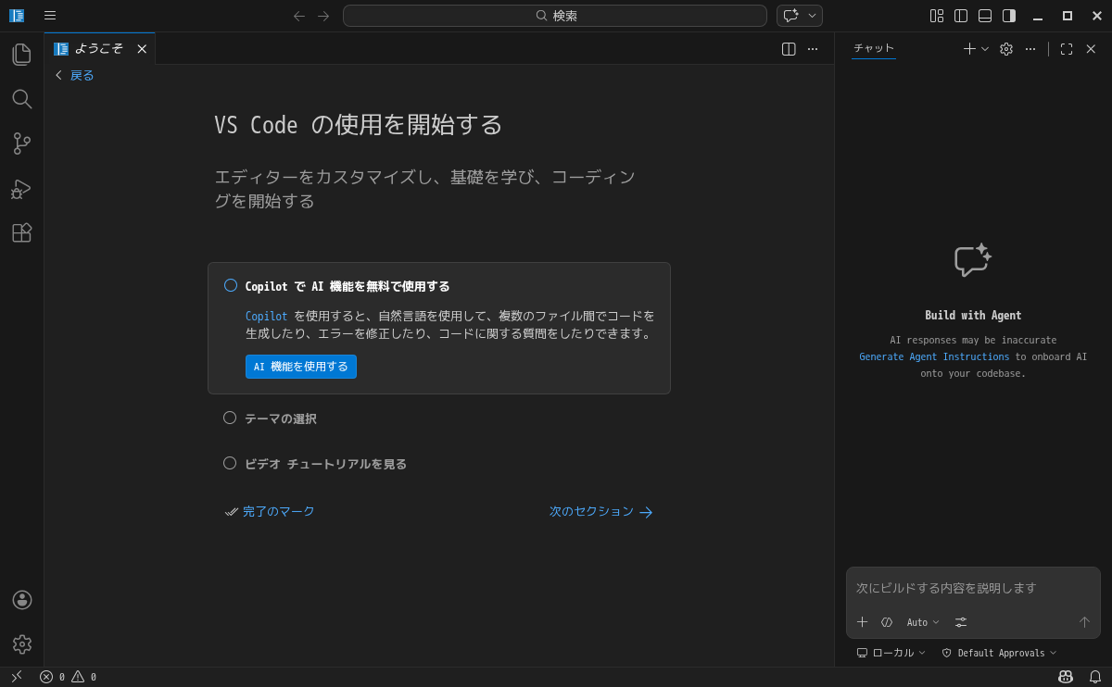Viewport: 1112px width, 687px height.
Task: Open the Accounts menu icon
Action: [x=21, y=600]
